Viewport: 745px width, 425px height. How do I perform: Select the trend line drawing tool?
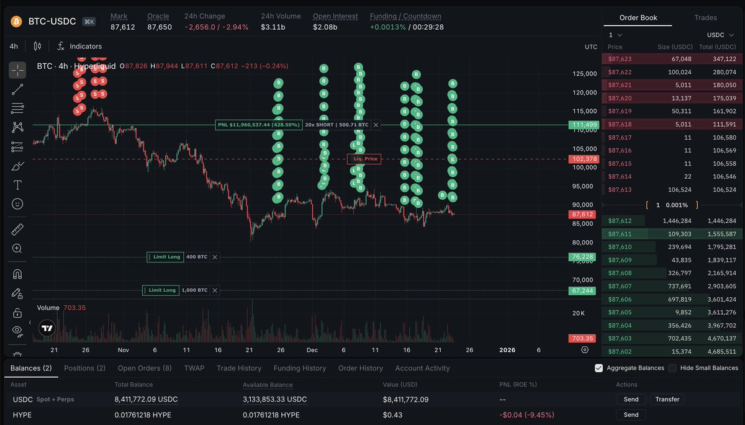[x=17, y=89]
